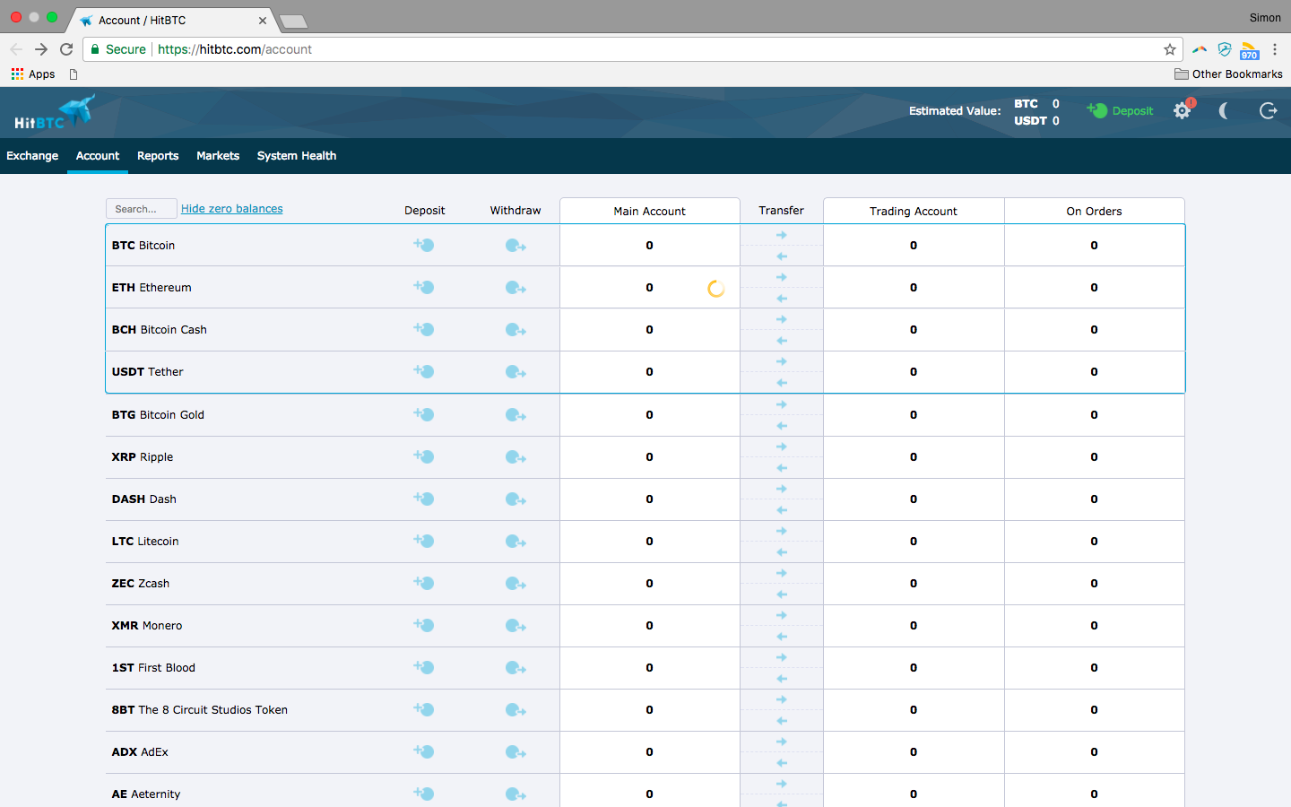The height and width of the screenshot is (807, 1291).
Task: Open the Exchange menu item
Action: 32,156
